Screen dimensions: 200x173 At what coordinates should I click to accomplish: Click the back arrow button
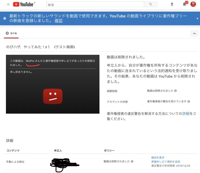click(x=194, y=33)
